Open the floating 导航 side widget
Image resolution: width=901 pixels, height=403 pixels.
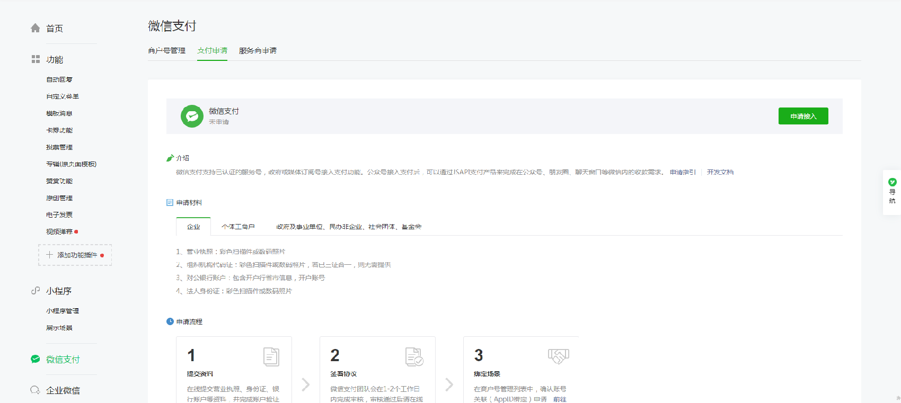(x=892, y=192)
